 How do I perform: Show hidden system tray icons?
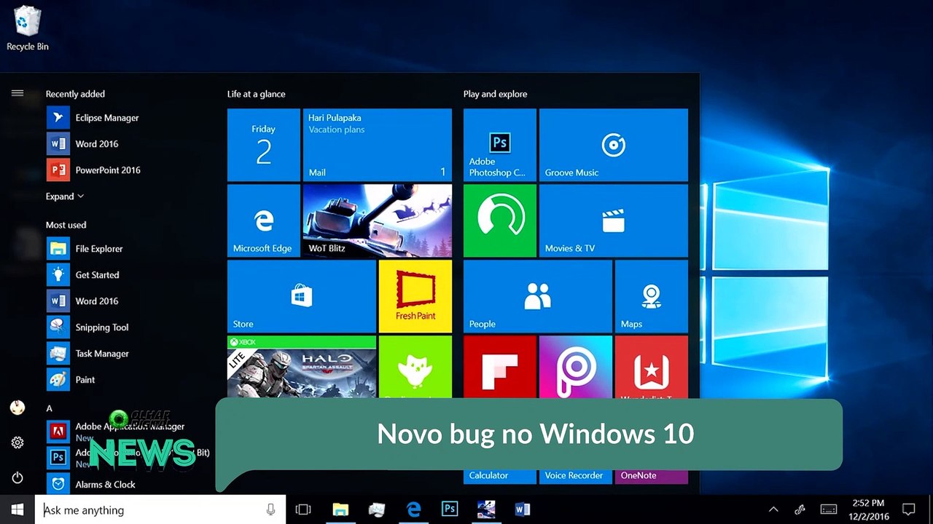pos(773,509)
